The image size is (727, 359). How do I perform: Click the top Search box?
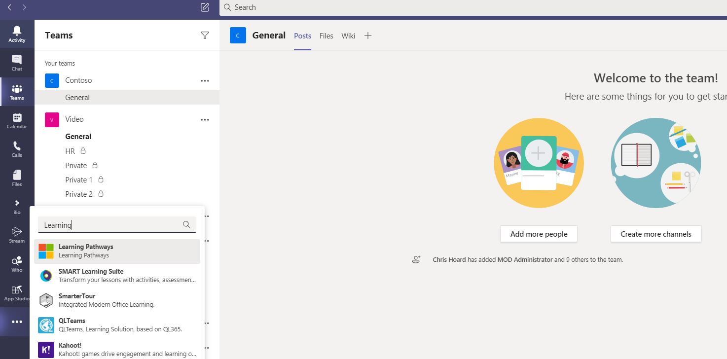pos(473,7)
